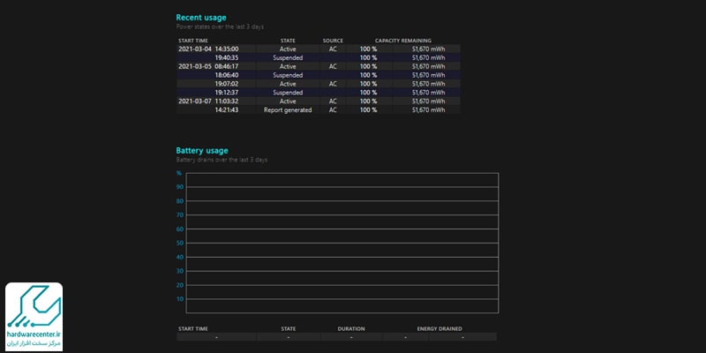Click "Power states over the last 3 days" subtitle
Screen dimensions: 706x353
220,27
